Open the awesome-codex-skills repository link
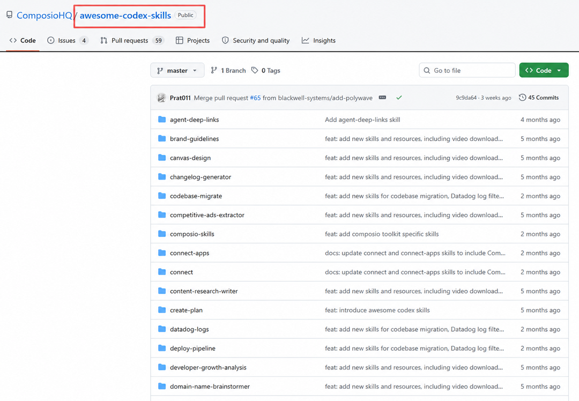 (125, 16)
